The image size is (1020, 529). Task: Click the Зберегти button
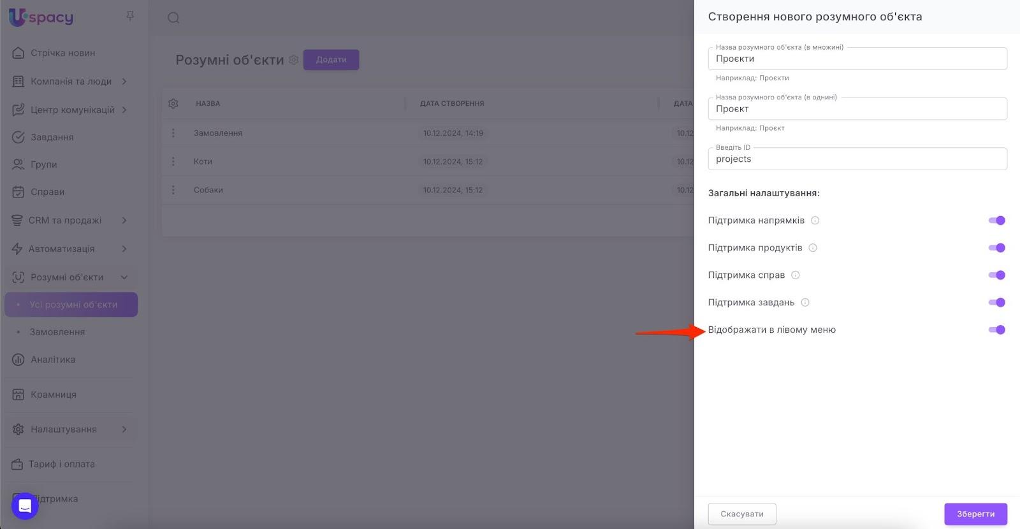click(975, 514)
